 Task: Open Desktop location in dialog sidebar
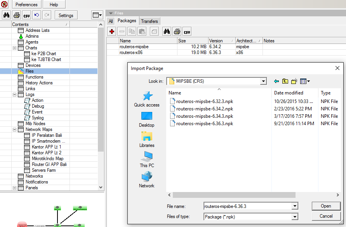[147, 119]
